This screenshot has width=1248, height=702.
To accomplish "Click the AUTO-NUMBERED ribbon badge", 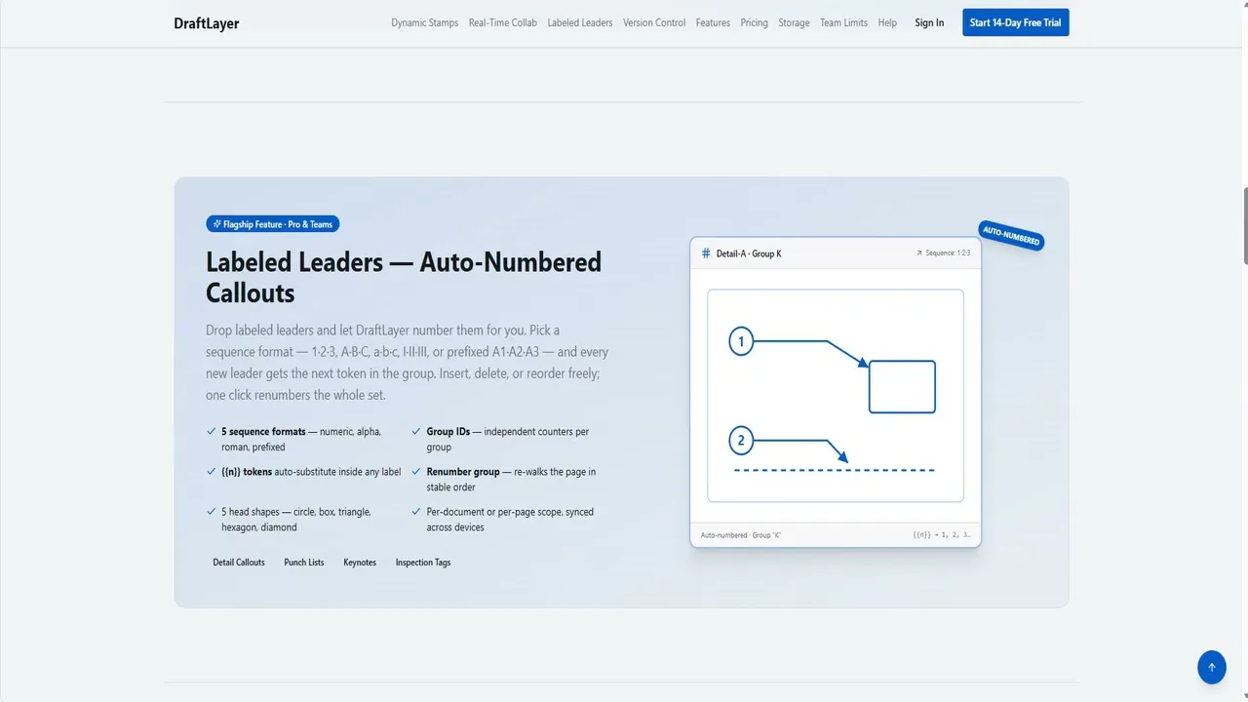I will tap(1011, 235).
